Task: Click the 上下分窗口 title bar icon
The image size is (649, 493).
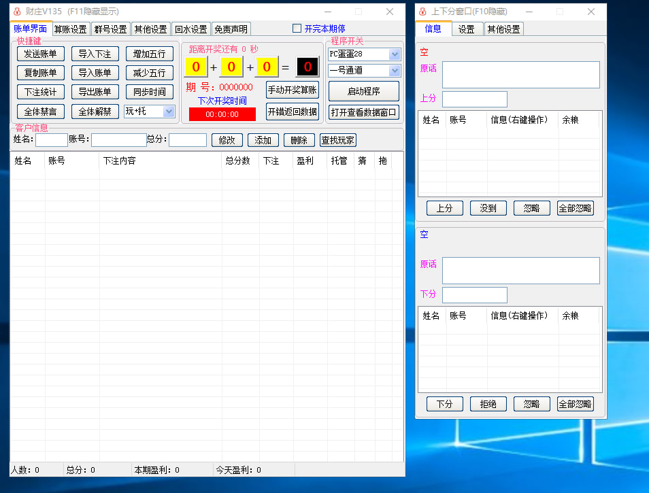Action: pos(422,12)
